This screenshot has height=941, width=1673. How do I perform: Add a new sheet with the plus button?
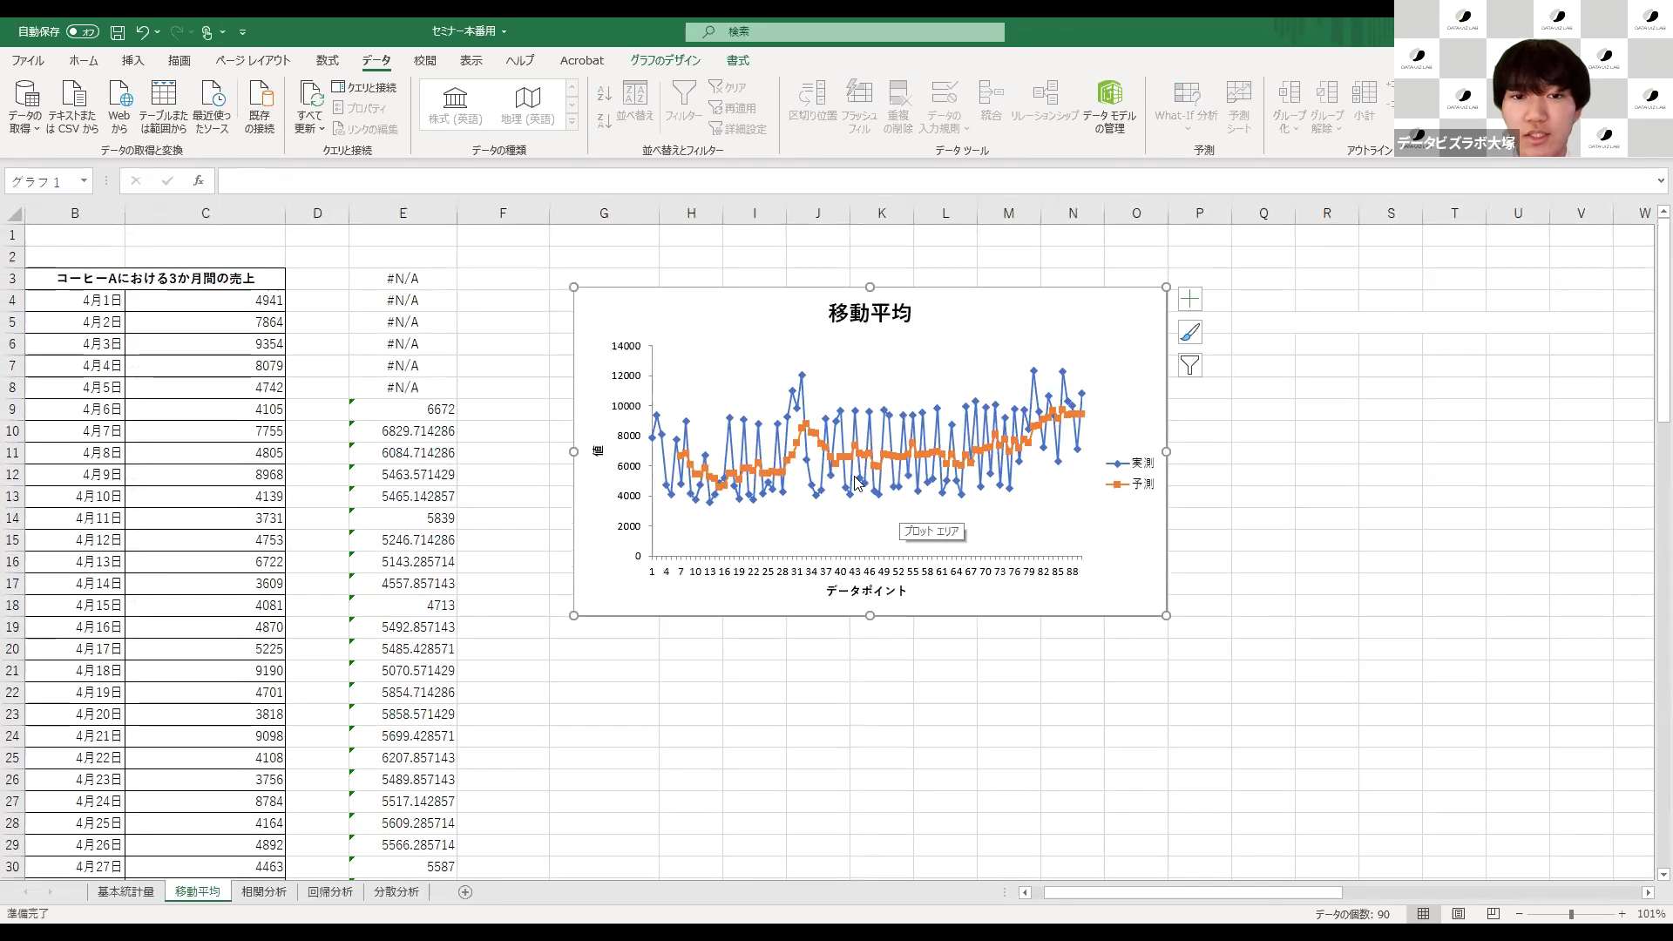coord(465,891)
